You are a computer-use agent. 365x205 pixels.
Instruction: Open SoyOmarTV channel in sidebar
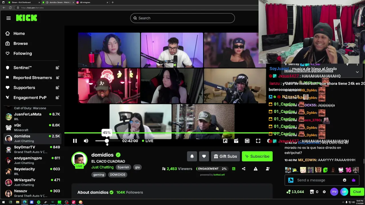pos(33,149)
